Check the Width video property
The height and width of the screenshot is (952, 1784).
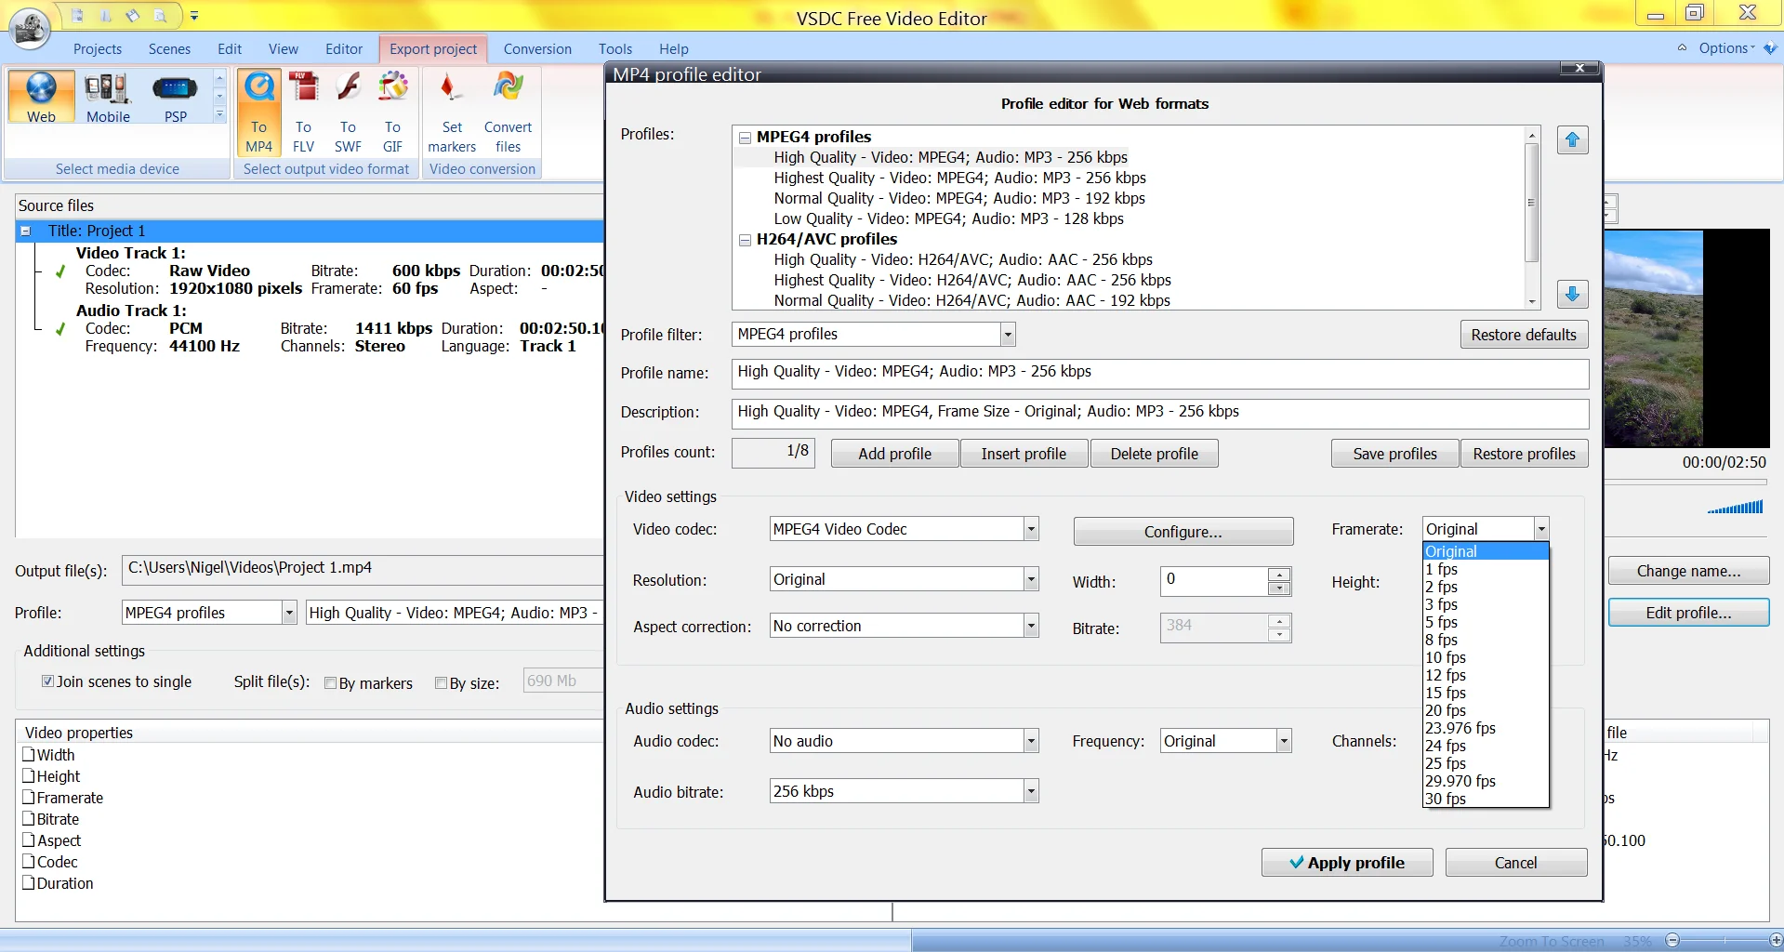(x=29, y=755)
